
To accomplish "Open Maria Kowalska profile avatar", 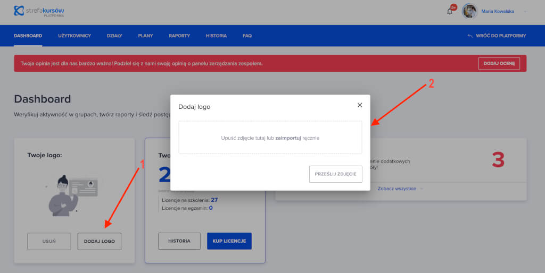I will (469, 11).
